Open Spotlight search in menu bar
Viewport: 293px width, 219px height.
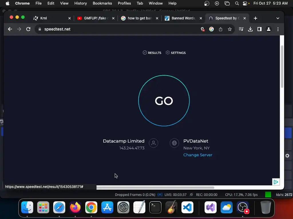coord(237,3)
